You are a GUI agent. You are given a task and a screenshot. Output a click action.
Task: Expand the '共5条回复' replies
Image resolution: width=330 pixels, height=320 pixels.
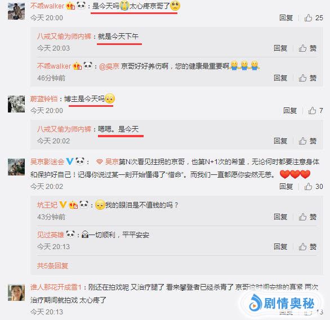(52, 266)
